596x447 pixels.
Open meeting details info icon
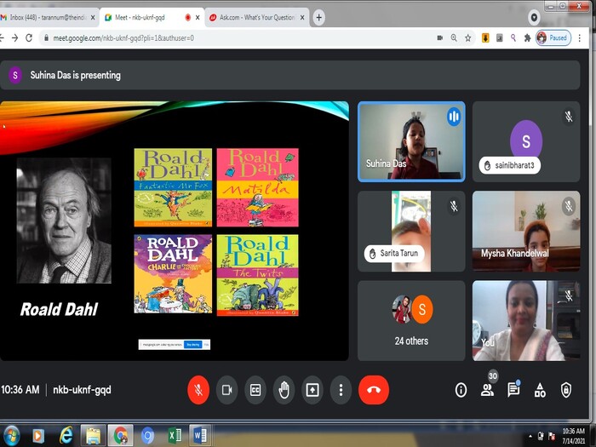(x=461, y=390)
